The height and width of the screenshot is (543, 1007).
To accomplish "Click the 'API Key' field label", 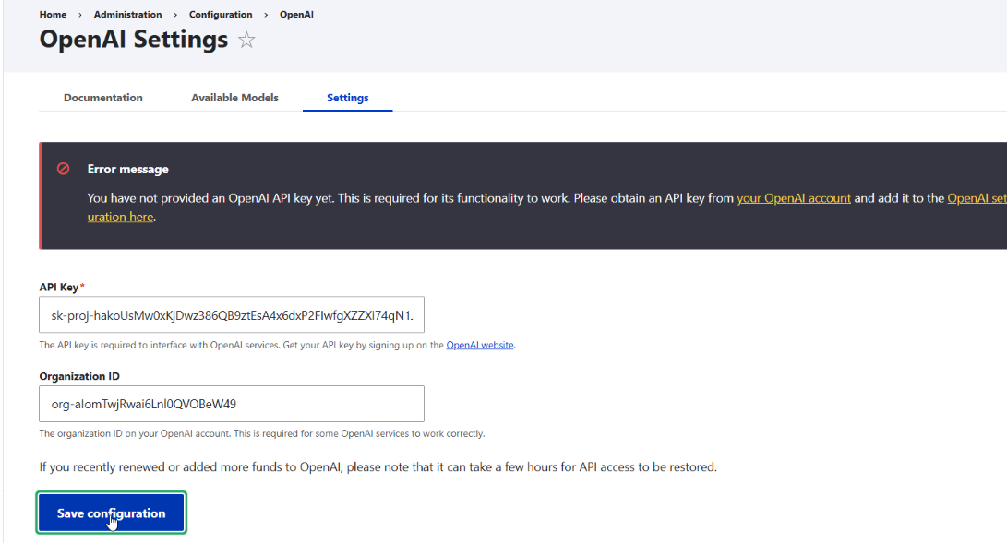I will tap(59, 287).
